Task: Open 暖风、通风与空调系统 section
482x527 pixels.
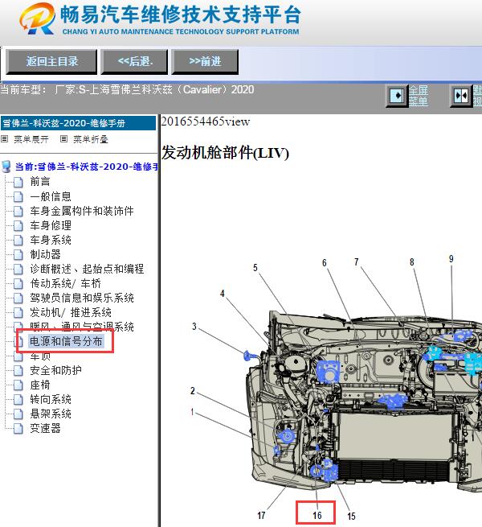Action: 82,327
